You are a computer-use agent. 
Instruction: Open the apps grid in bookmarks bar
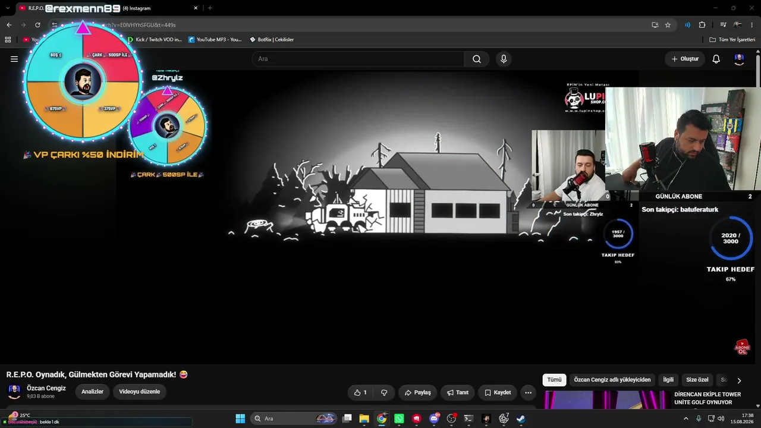coord(8,40)
